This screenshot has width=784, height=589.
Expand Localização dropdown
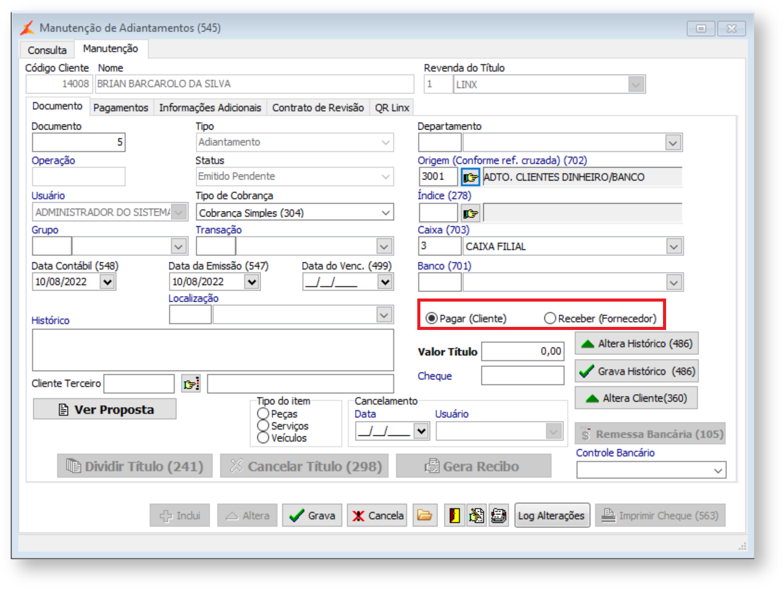coord(384,315)
